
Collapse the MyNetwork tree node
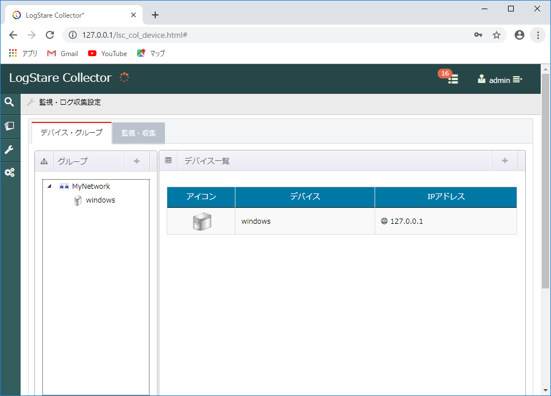click(x=50, y=187)
